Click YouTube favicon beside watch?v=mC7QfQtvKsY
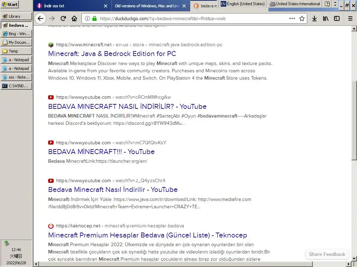 (x=51, y=143)
